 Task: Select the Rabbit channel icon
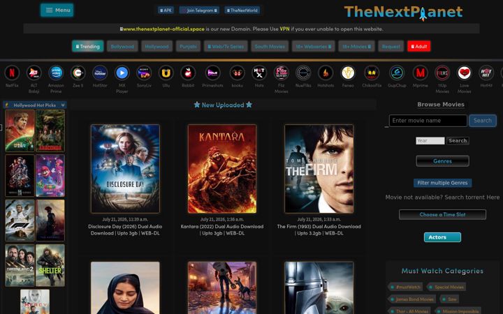point(188,73)
